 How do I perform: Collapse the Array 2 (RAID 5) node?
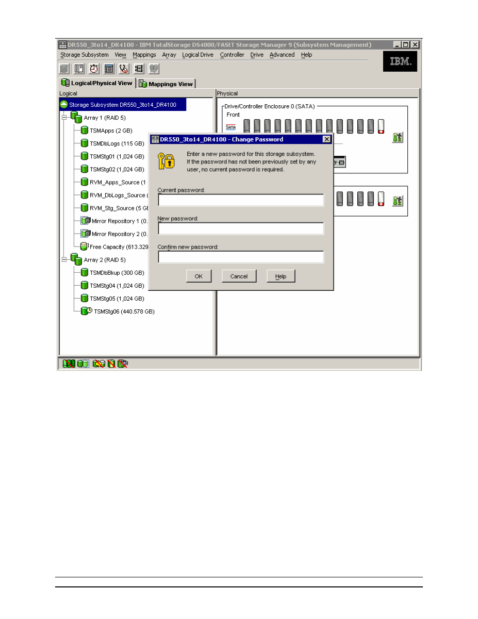[x=64, y=260]
